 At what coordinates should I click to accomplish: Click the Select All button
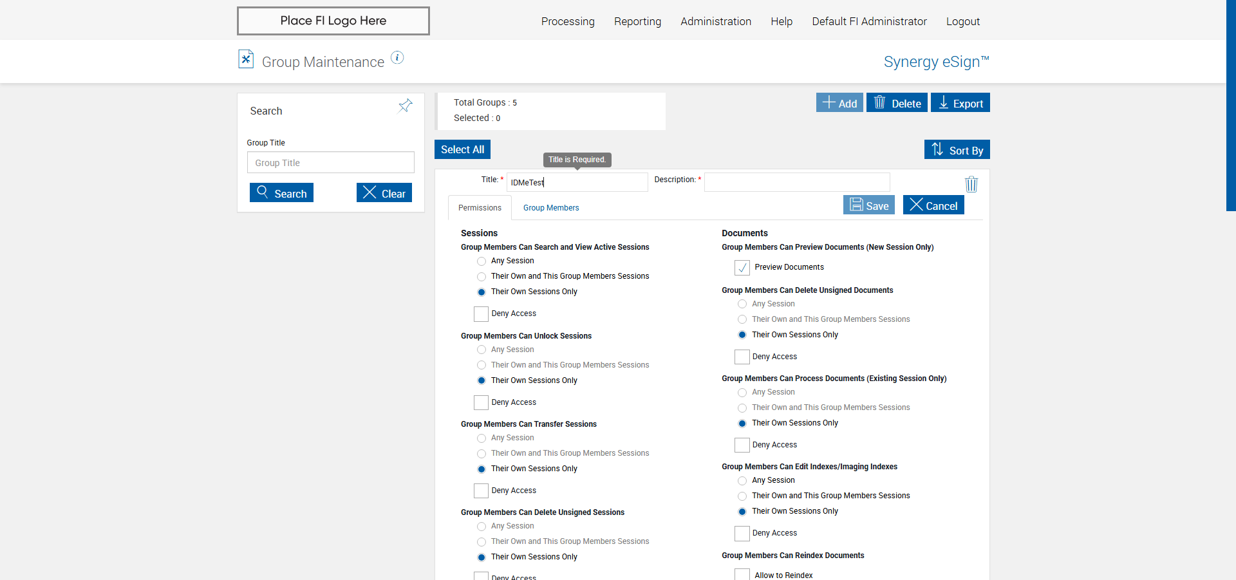pyautogui.click(x=462, y=149)
